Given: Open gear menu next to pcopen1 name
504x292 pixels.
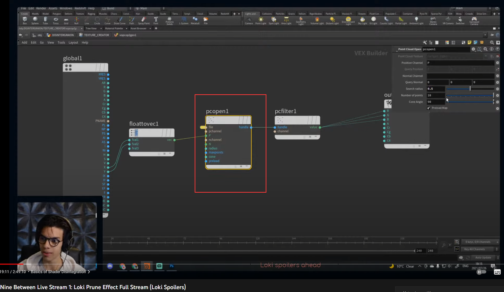Looking at the screenshot, I should click(473, 49).
